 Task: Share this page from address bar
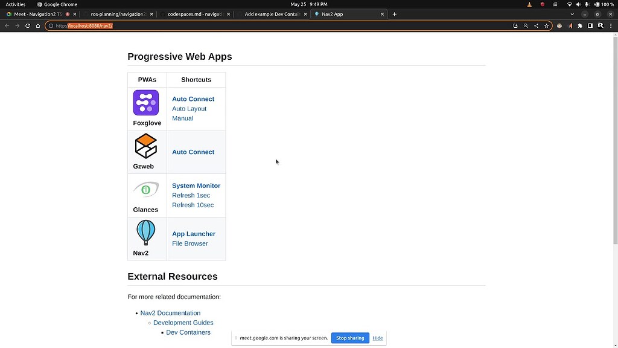(x=536, y=25)
